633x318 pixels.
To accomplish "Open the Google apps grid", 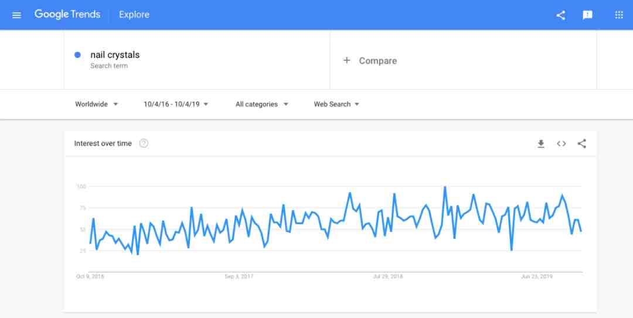I will point(619,15).
